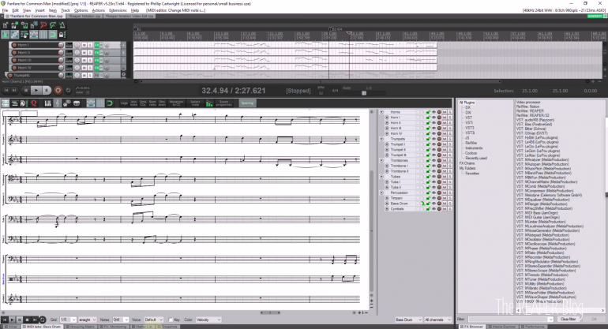
Task: Open the Voice dropdown
Action: pos(153,320)
